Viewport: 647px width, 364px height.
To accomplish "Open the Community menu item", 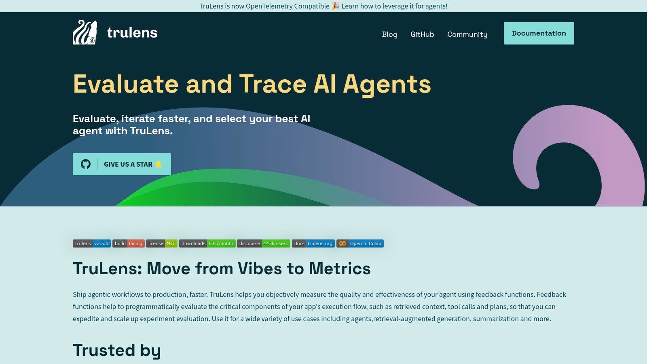I will (x=467, y=34).
